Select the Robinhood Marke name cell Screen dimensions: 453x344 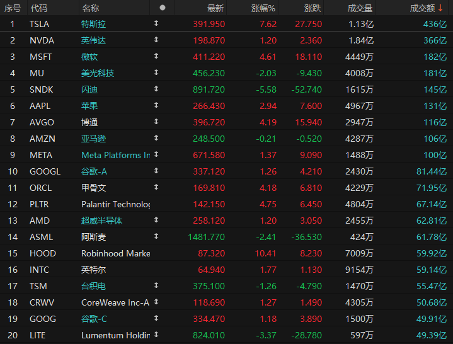click(x=115, y=253)
